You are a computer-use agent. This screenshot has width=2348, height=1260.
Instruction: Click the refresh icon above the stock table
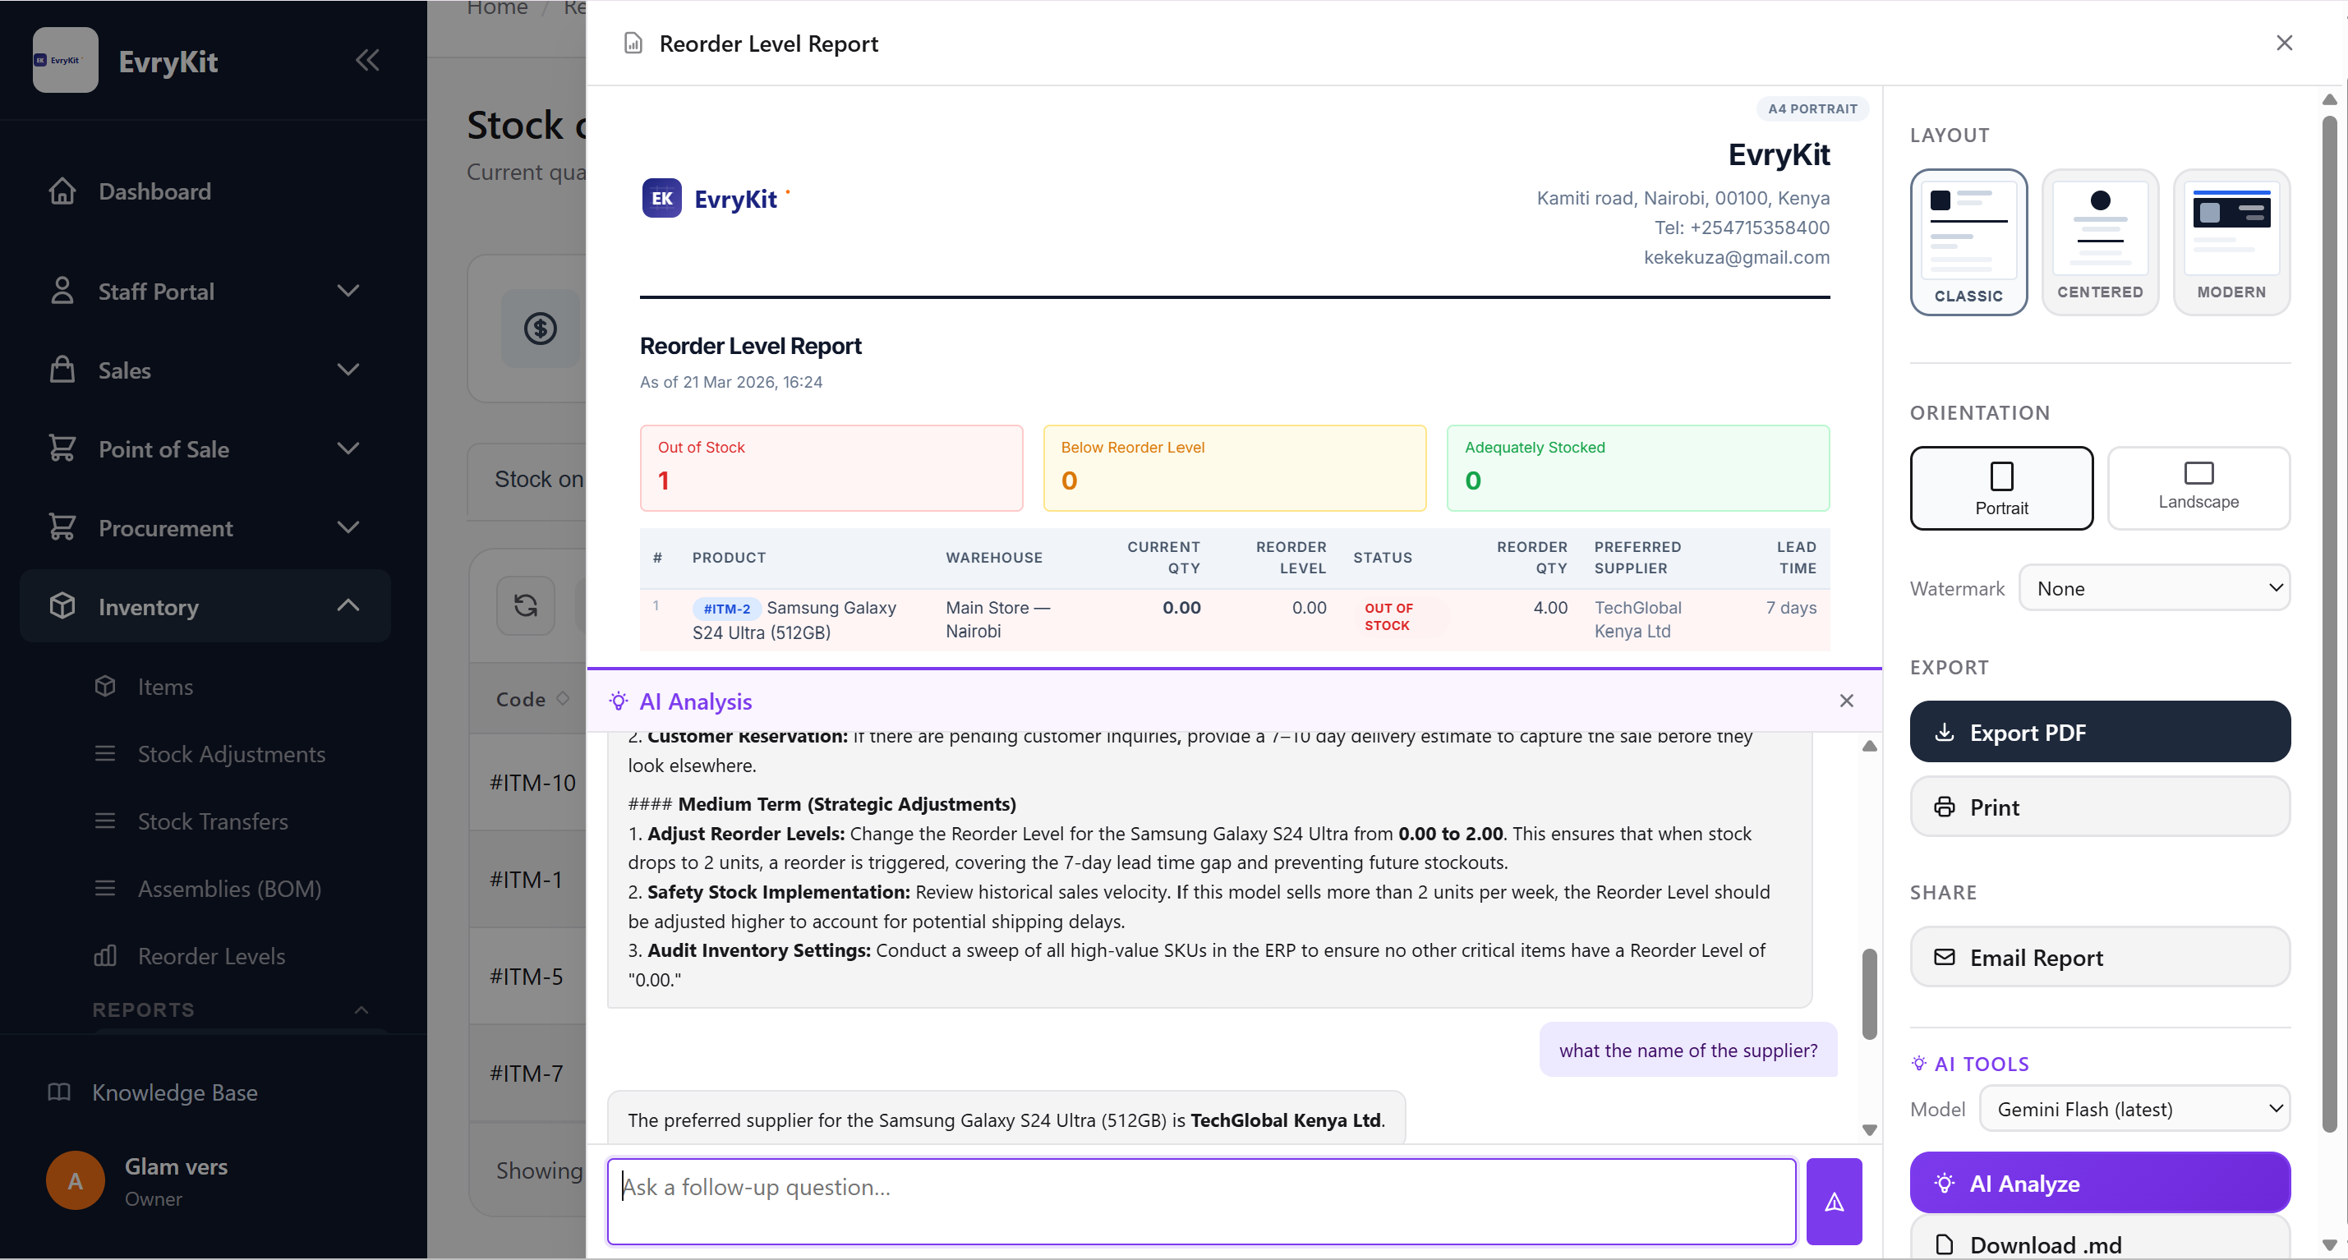[526, 605]
